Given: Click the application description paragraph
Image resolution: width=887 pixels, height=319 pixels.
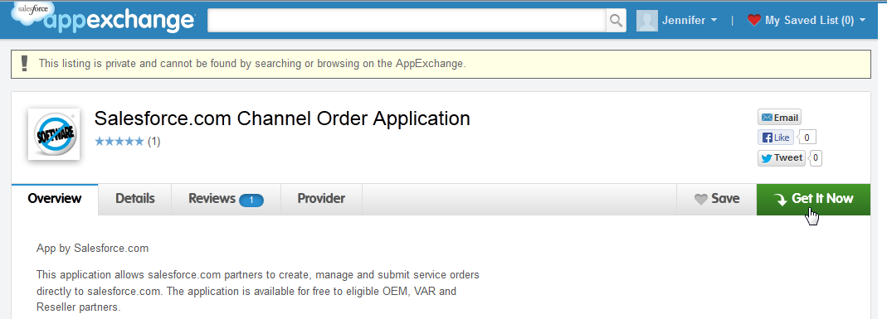Looking at the screenshot, I should [258, 292].
